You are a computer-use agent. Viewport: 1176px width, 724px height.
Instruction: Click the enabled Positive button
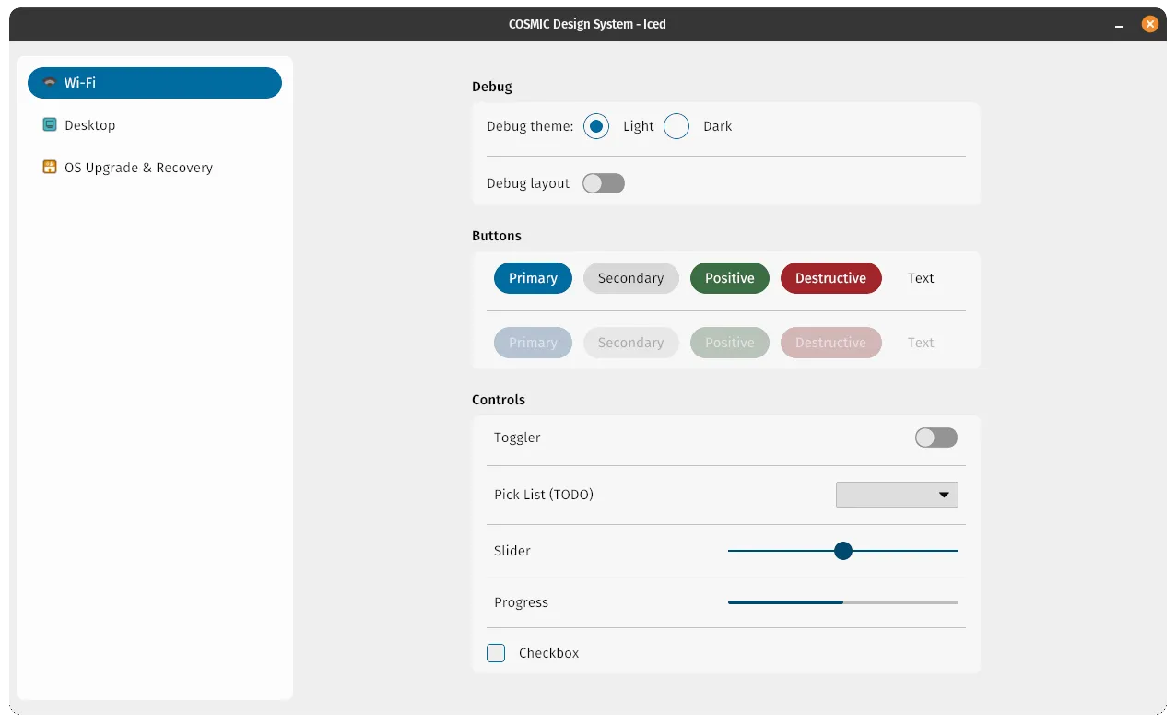pyautogui.click(x=730, y=278)
